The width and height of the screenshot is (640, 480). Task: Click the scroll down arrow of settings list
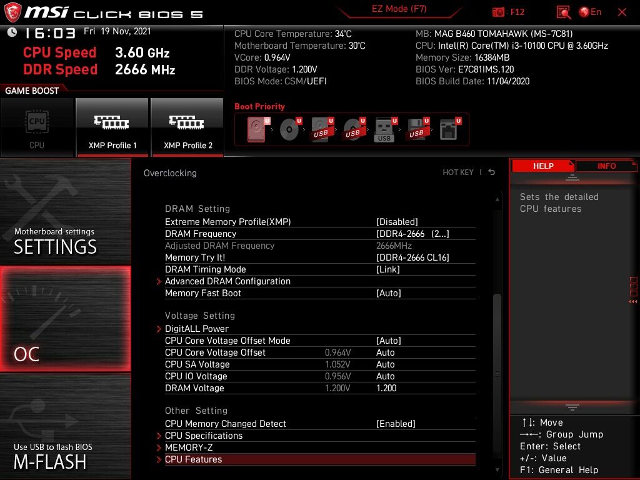point(497,470)
